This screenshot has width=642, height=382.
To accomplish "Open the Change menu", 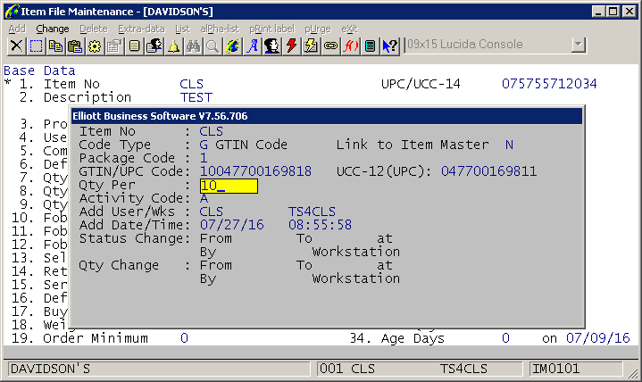I will point(53,29).
